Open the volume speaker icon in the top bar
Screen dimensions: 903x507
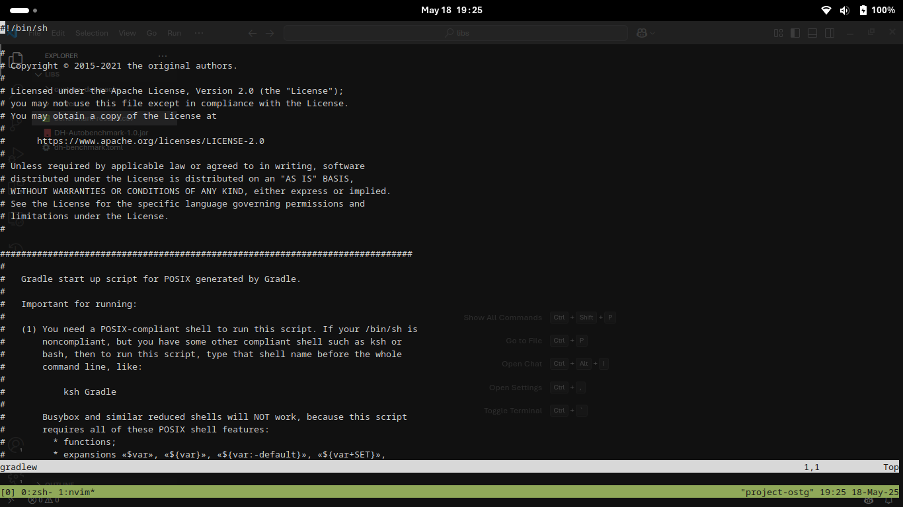(844, 10)
